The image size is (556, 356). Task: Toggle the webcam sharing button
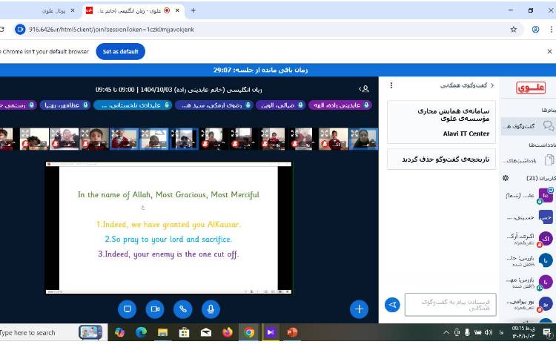(155, 309)
